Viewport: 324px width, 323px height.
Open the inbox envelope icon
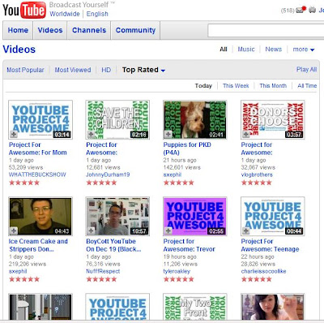(x=301, y=11)
